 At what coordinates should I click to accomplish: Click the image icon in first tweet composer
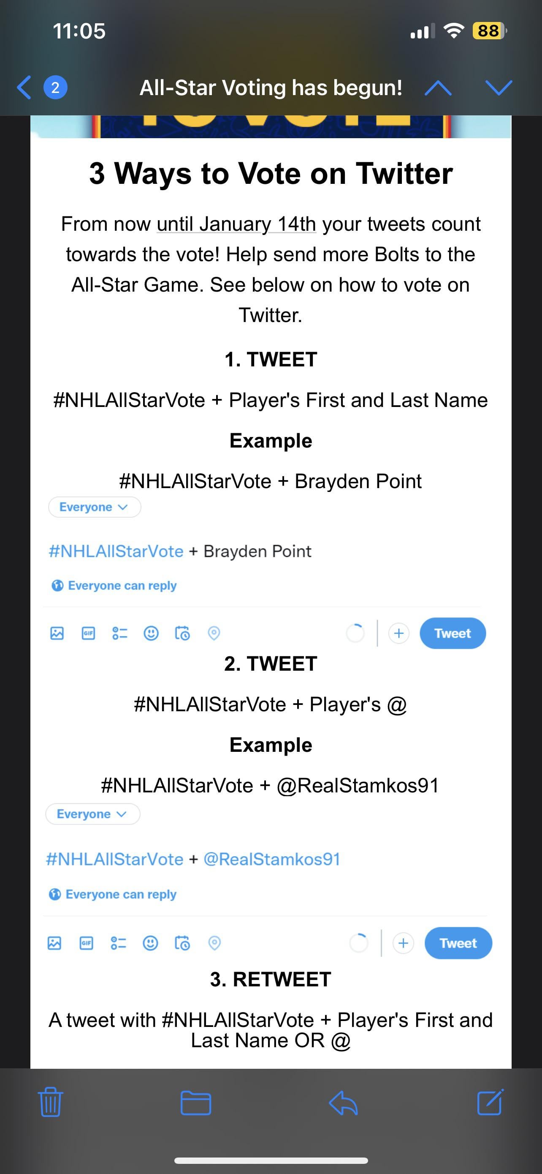click(x=57, y=633)
